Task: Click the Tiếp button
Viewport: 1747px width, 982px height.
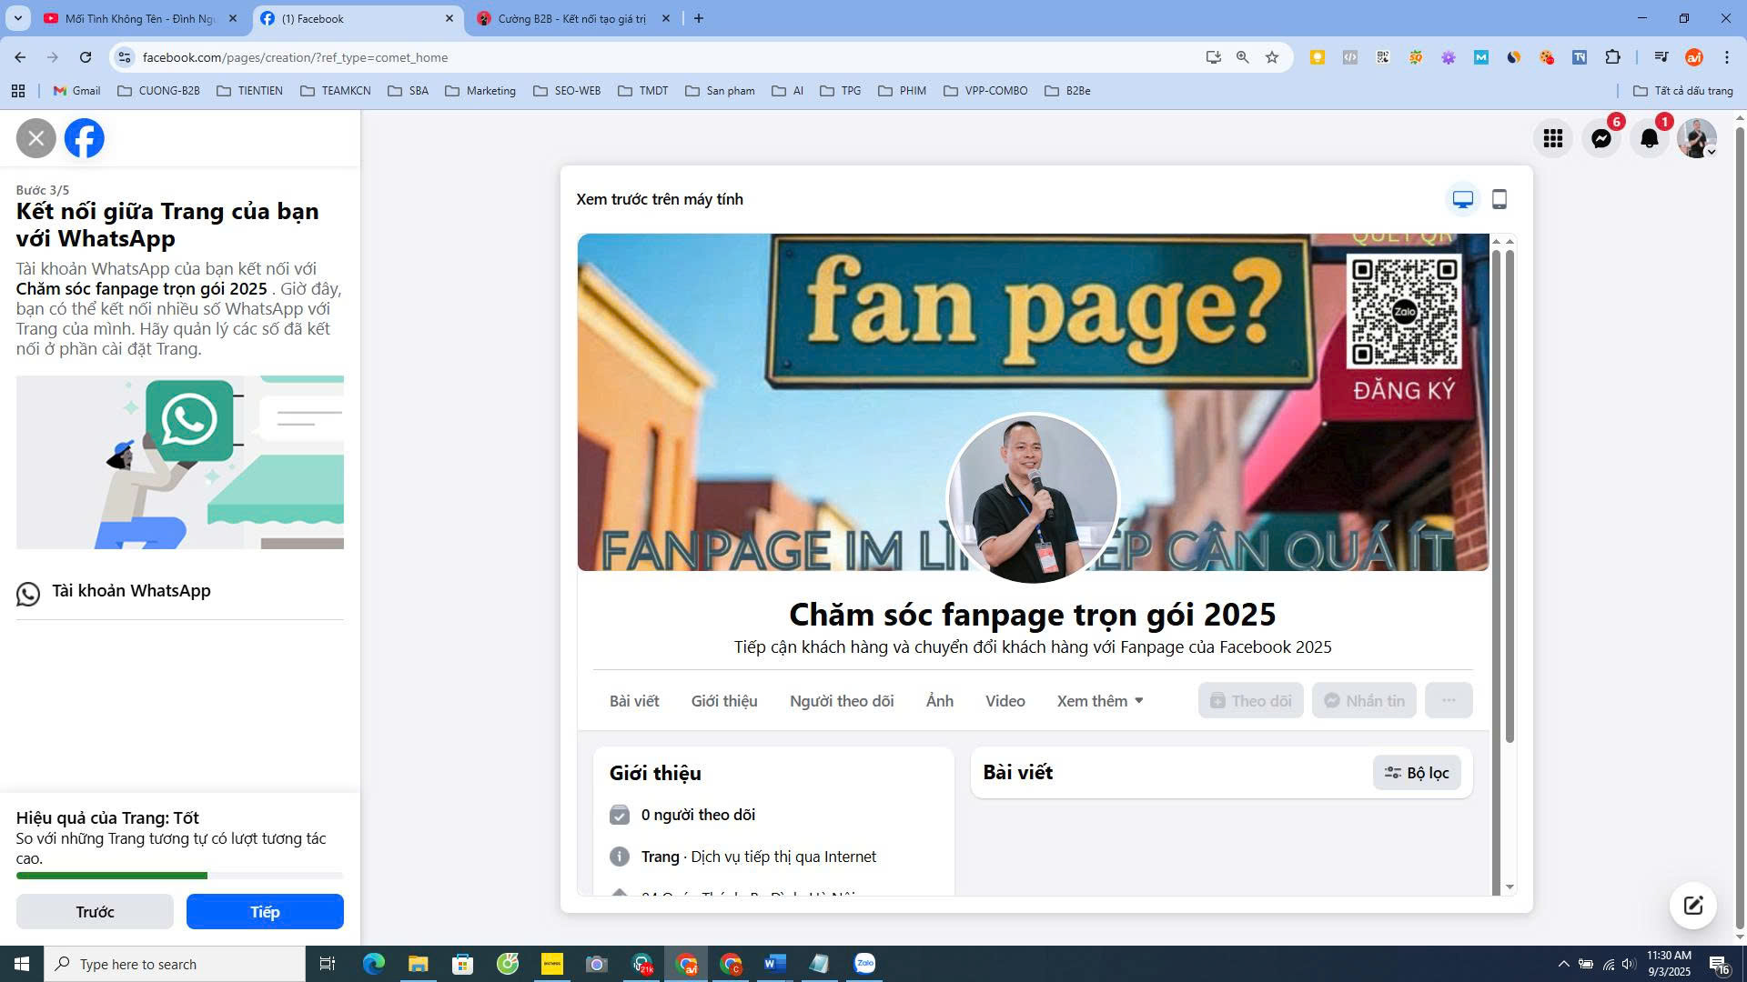Action: (265, 912)
